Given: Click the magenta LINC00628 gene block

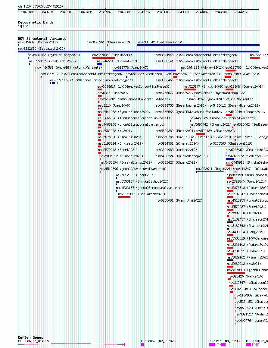Looking at the screenshot, I should pyautogui.click(x=143, y=345).
